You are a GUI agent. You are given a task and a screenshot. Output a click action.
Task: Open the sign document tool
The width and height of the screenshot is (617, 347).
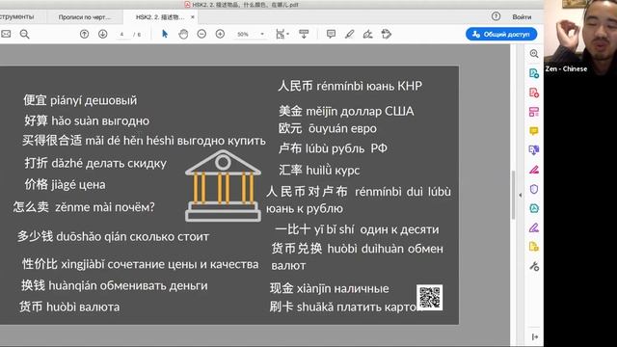click(368, 35)
